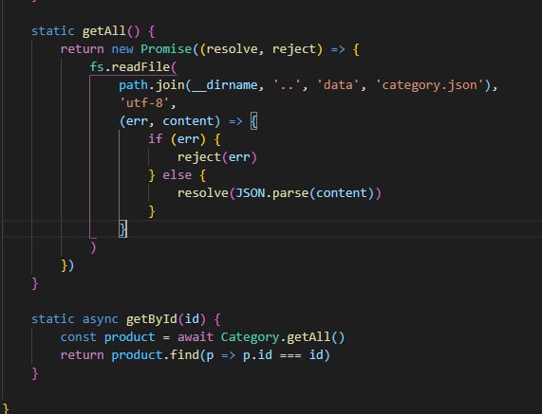Image resolution: width=542 pixels, height=414 pixels.
Task: Click the 'p.id === id' comparison
Action: (x=283, y=354)
